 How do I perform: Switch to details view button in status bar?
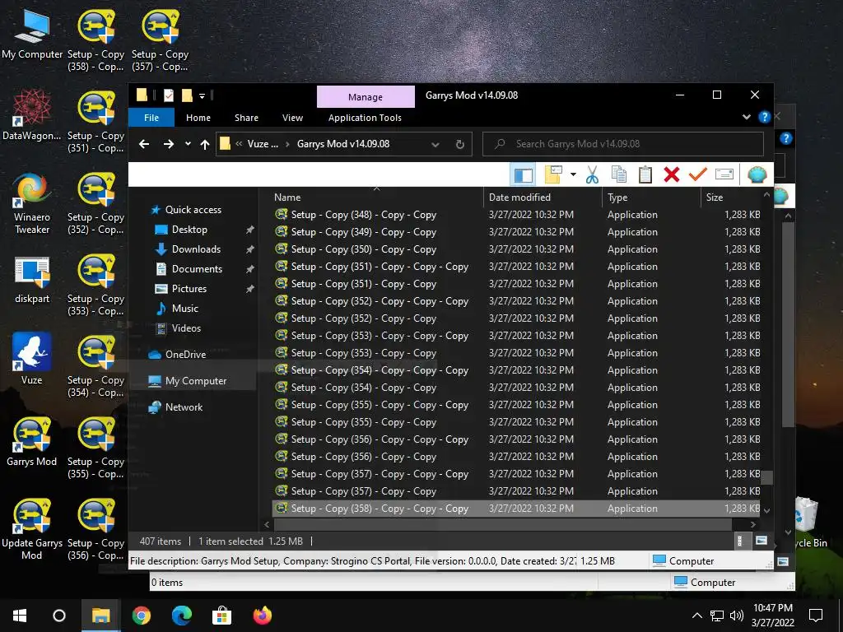(x=740, y=541)
